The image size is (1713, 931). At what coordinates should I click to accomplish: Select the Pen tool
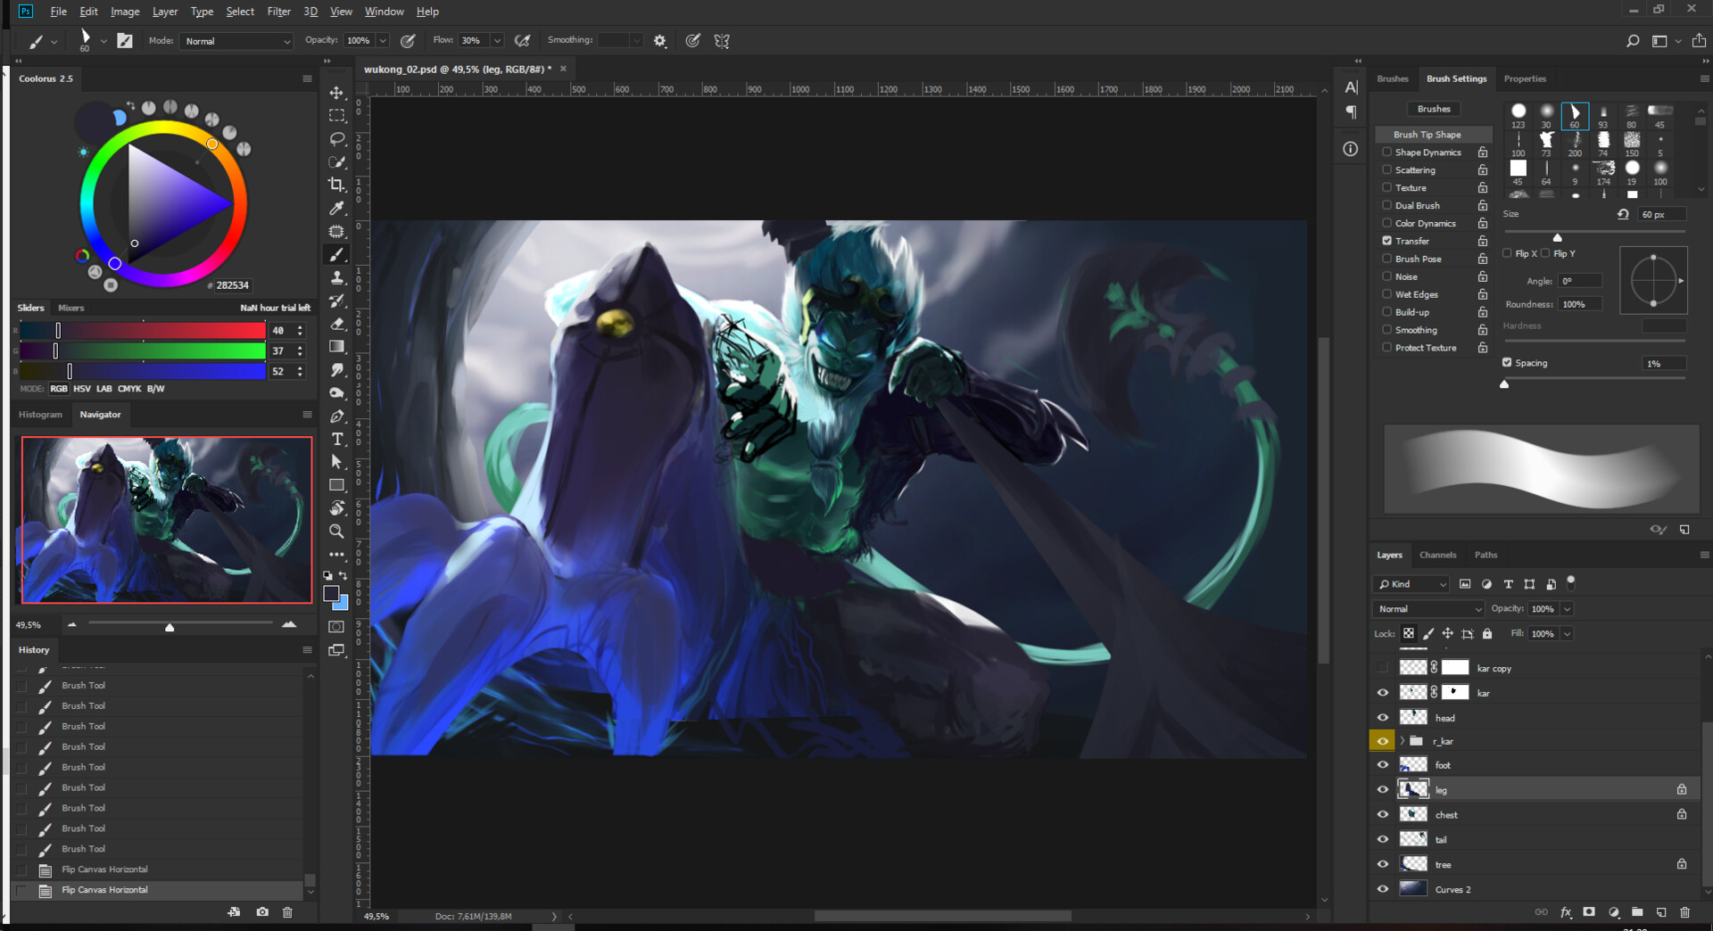[x=336, y=416]
